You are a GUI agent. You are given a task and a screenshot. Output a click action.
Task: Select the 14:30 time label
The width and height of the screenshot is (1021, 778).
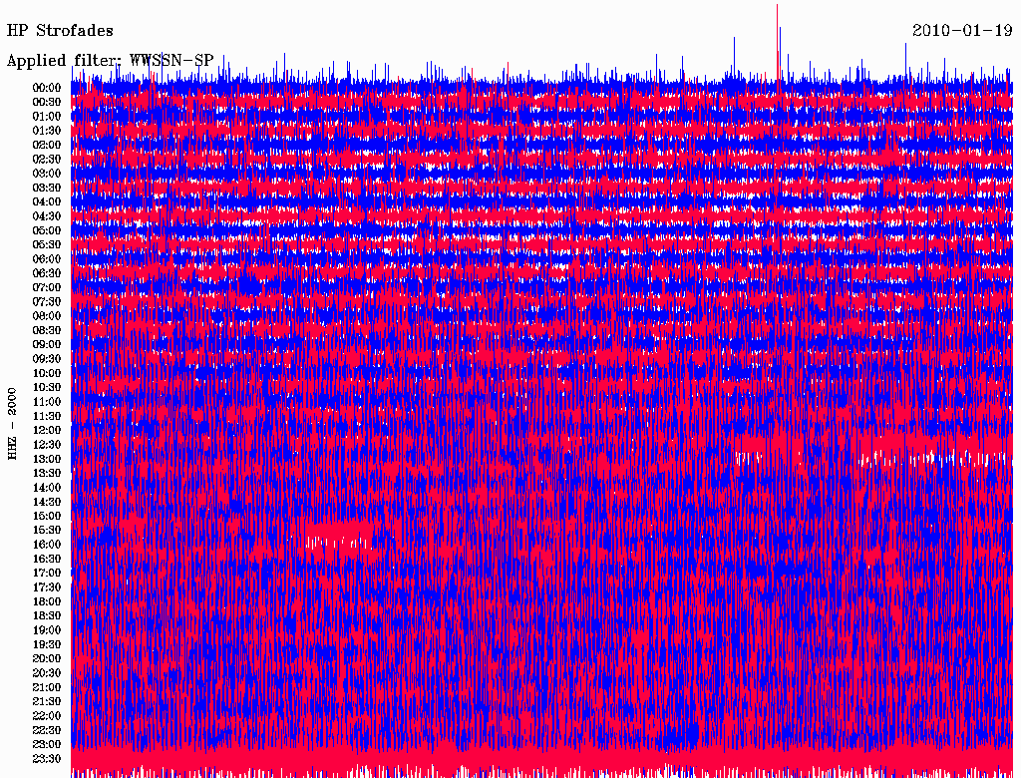47,502
